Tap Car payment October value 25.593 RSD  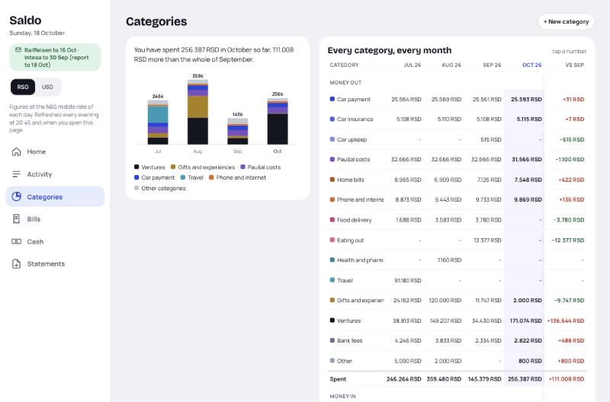tap(526, 100)
